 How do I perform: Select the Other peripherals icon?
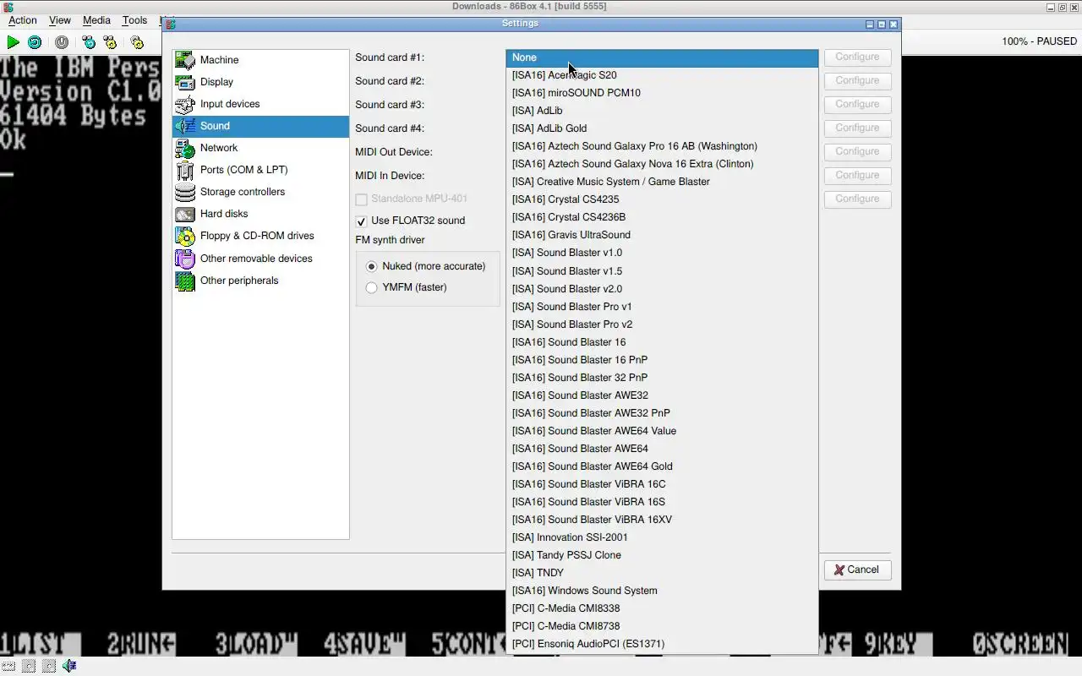(185, 281)
